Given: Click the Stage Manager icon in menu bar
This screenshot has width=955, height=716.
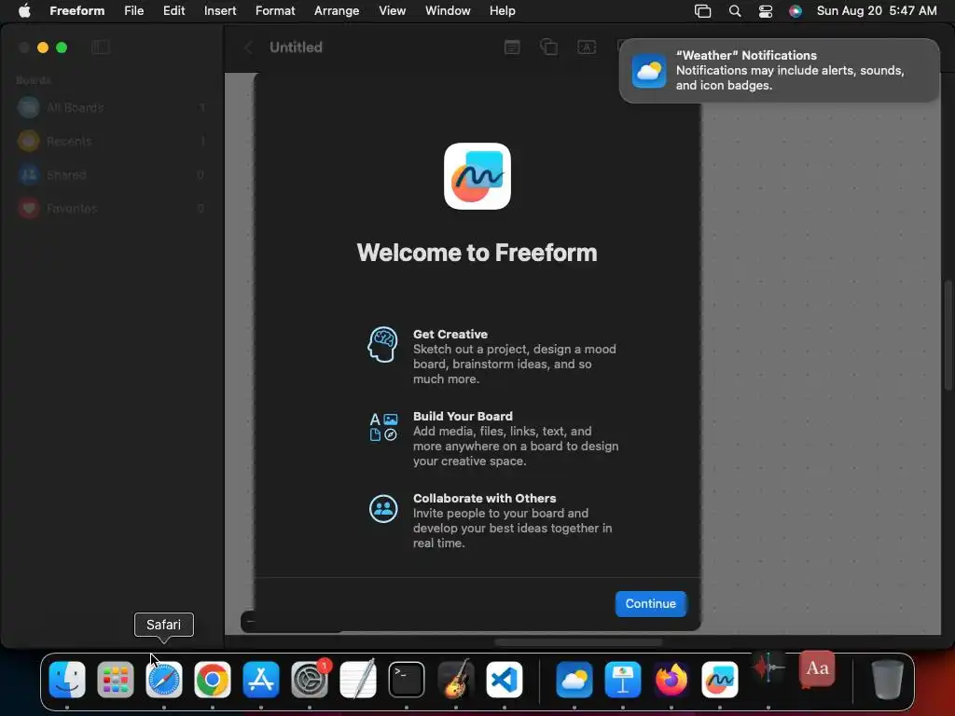Looking at the screenshot, I should pyautogui.click(x=703, y=11).
